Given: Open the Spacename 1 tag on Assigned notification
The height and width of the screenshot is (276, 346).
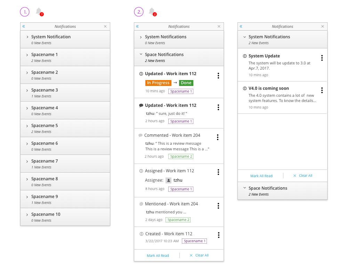Looking at the screenshot, I should pos(180,189).
